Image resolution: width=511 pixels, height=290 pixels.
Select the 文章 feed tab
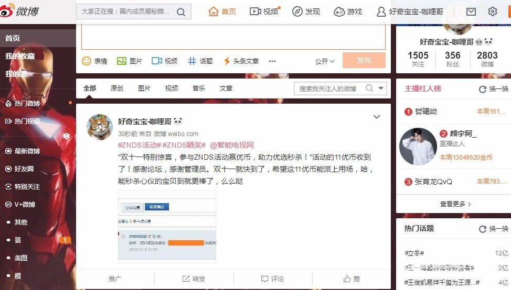click(x=226, y=88)
